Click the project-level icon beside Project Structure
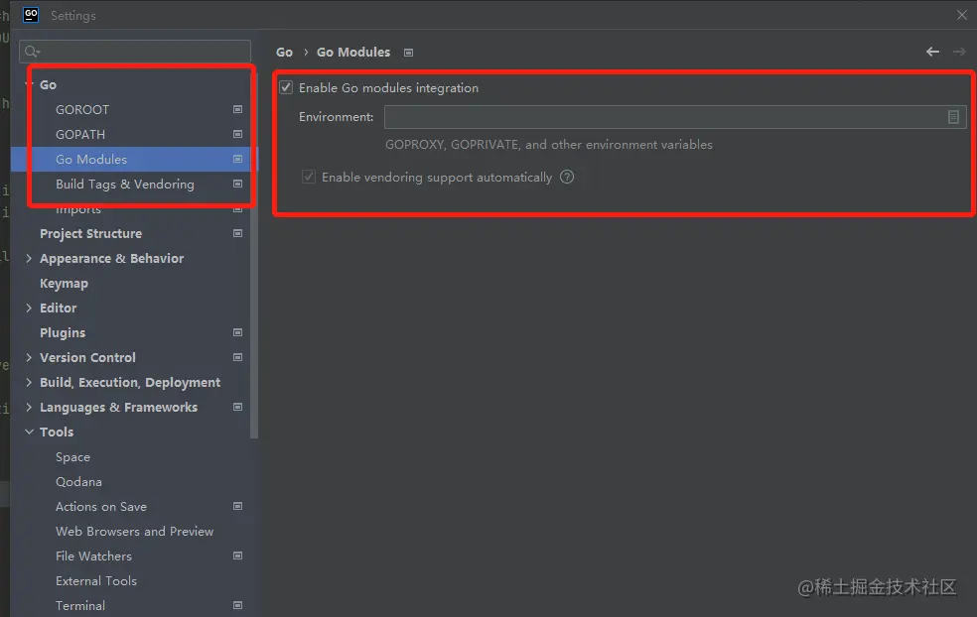This screenshot has width=977, height=617. tap(237, 233)
